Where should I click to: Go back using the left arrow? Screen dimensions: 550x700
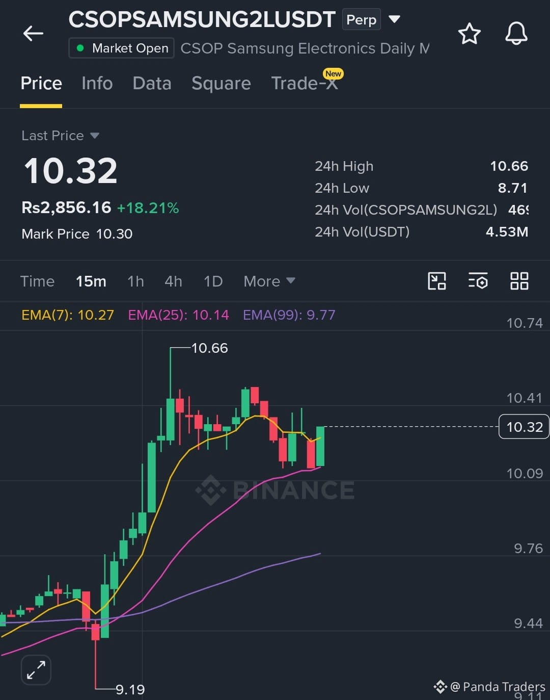point(33,34)
